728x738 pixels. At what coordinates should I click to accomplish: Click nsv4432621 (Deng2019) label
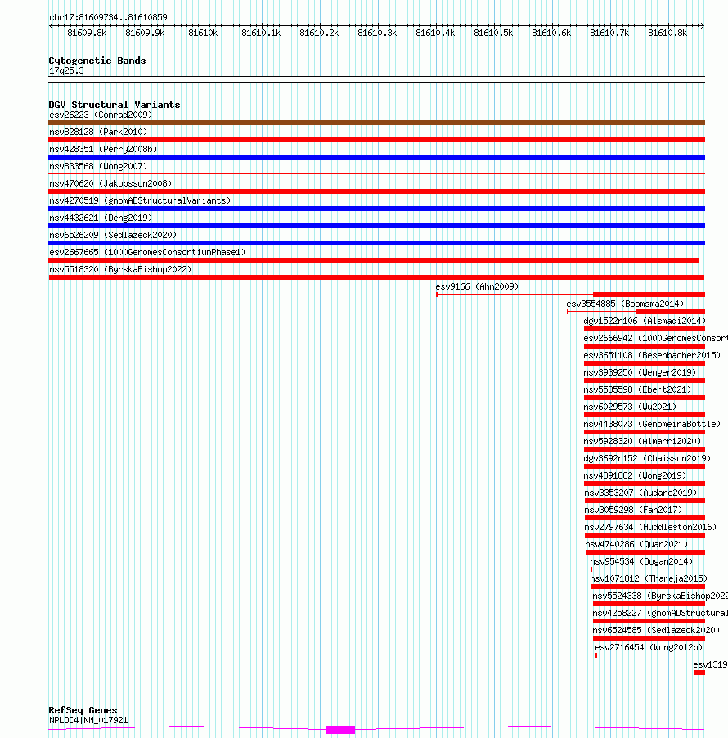pyautogui.click(x=101, y=218)
